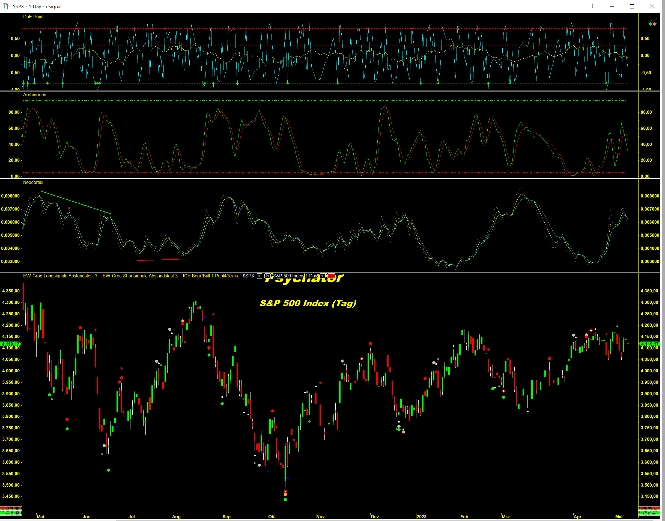665x521 pixels.
Task: Click the Okt label on time axis
Action: click(x=272, y=517)
